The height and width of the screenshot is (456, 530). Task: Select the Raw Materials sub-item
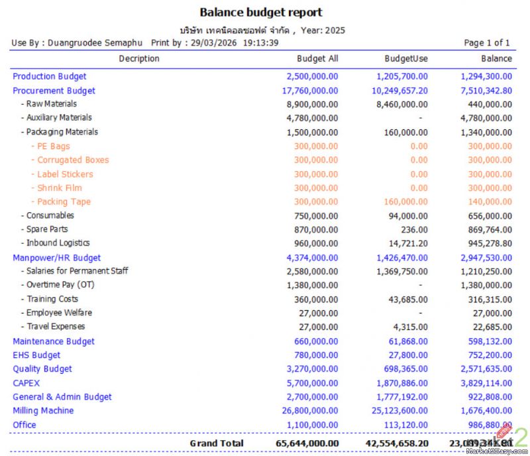click(x=51, y=104)
